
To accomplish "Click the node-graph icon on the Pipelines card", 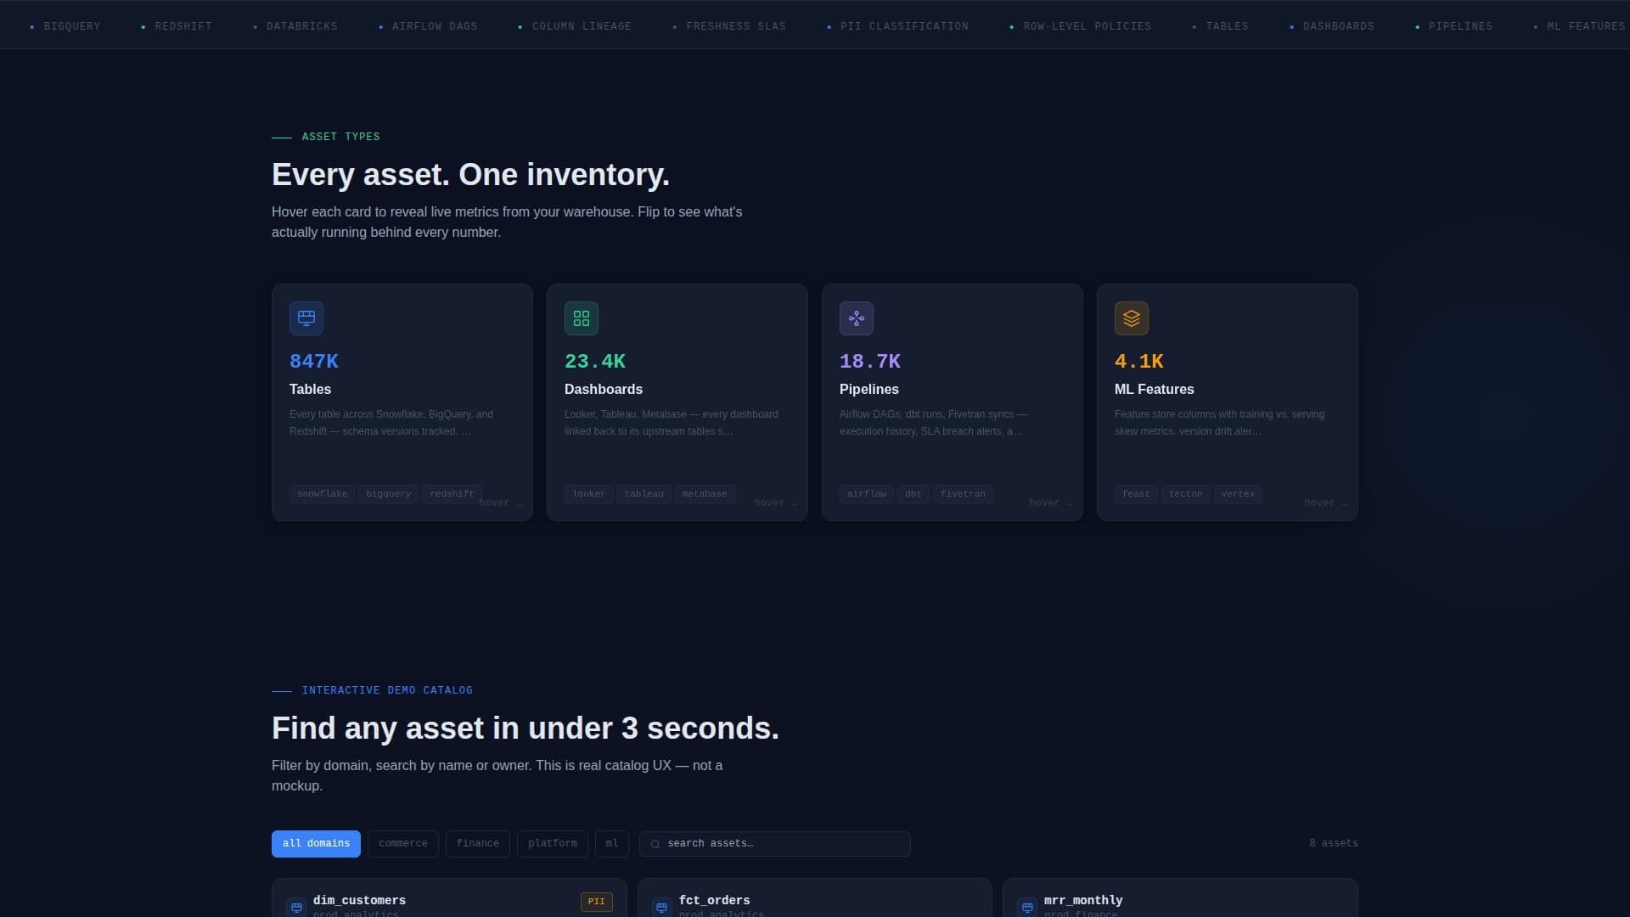I will pos(857,318).
